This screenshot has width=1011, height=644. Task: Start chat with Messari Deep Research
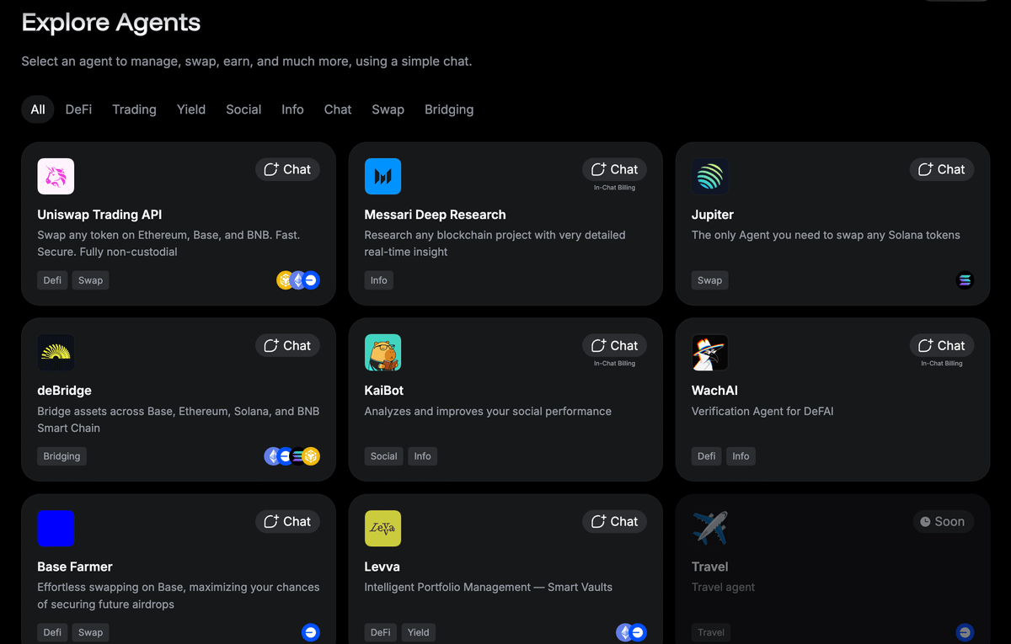click(x=614, y=169)
